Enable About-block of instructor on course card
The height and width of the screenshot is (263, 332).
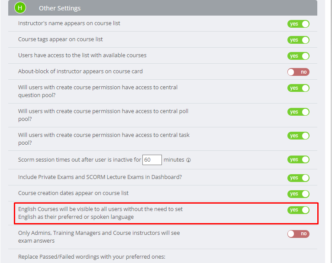click(298, 72)
